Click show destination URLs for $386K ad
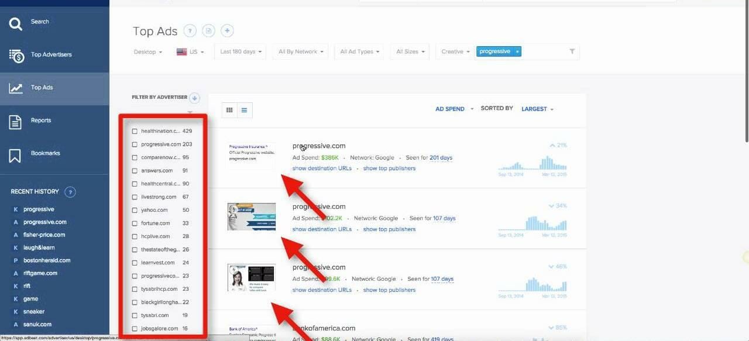Image resolution: width=749 pixels, height=341 pixels. coord(322,168)
